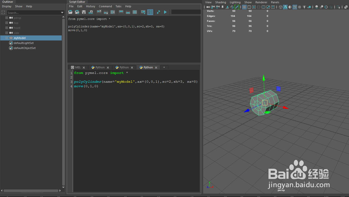Open Camera Attributes icon in viewport toolbar
349x197 pixels.
[217, 7]
